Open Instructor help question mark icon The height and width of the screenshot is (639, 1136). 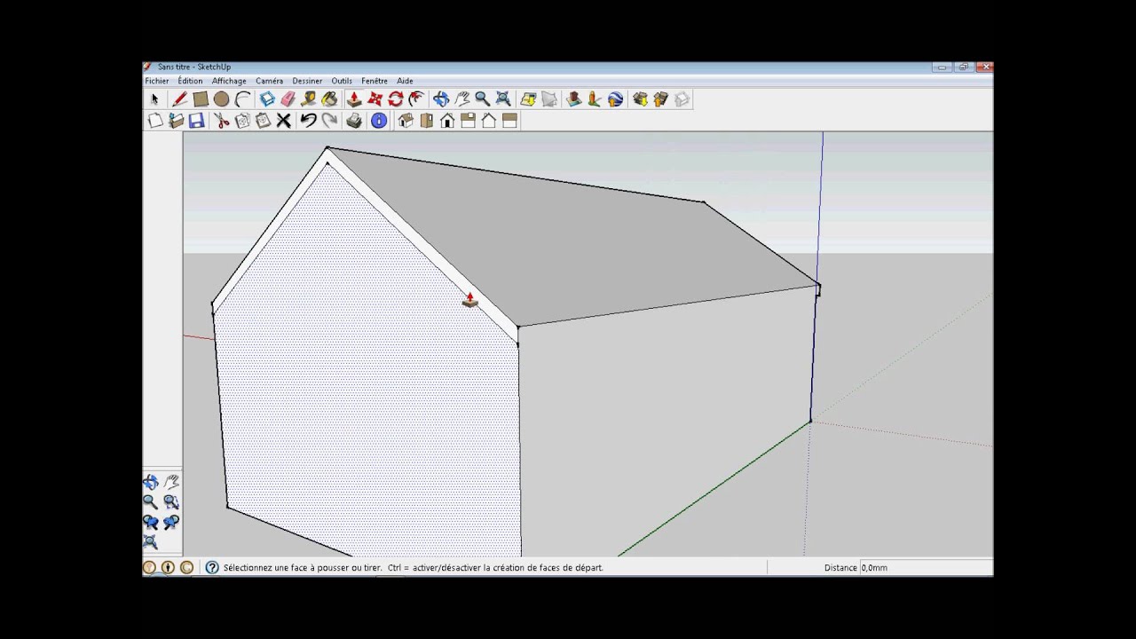(x=212, y=568)
